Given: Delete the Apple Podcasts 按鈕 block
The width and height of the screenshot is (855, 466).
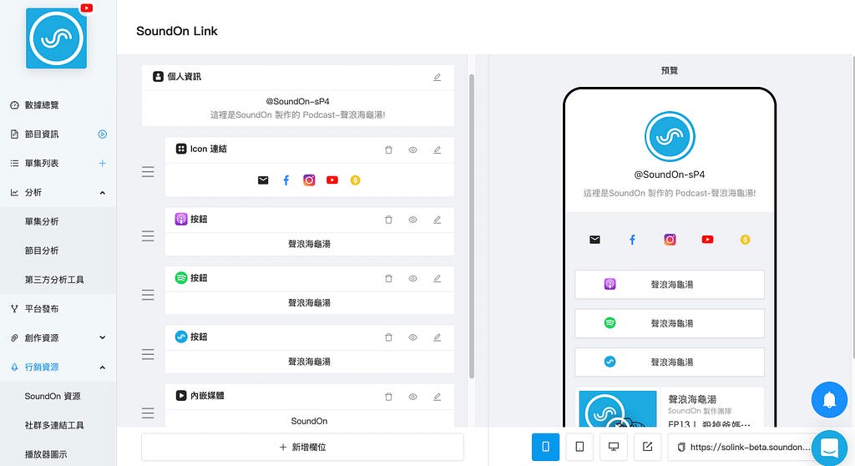Looking at the screenshot, I should coord(389,220).
